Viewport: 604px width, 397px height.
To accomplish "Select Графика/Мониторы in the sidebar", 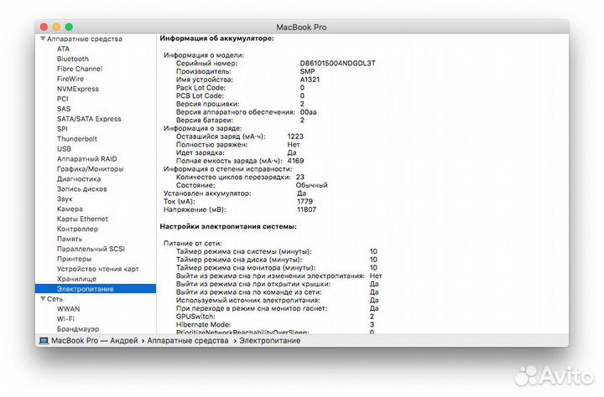I will pyautogui.click(x=90, y=169).
